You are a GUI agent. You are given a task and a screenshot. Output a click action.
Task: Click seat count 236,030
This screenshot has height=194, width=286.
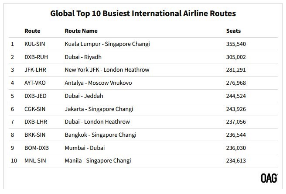[x=236, y=148]
